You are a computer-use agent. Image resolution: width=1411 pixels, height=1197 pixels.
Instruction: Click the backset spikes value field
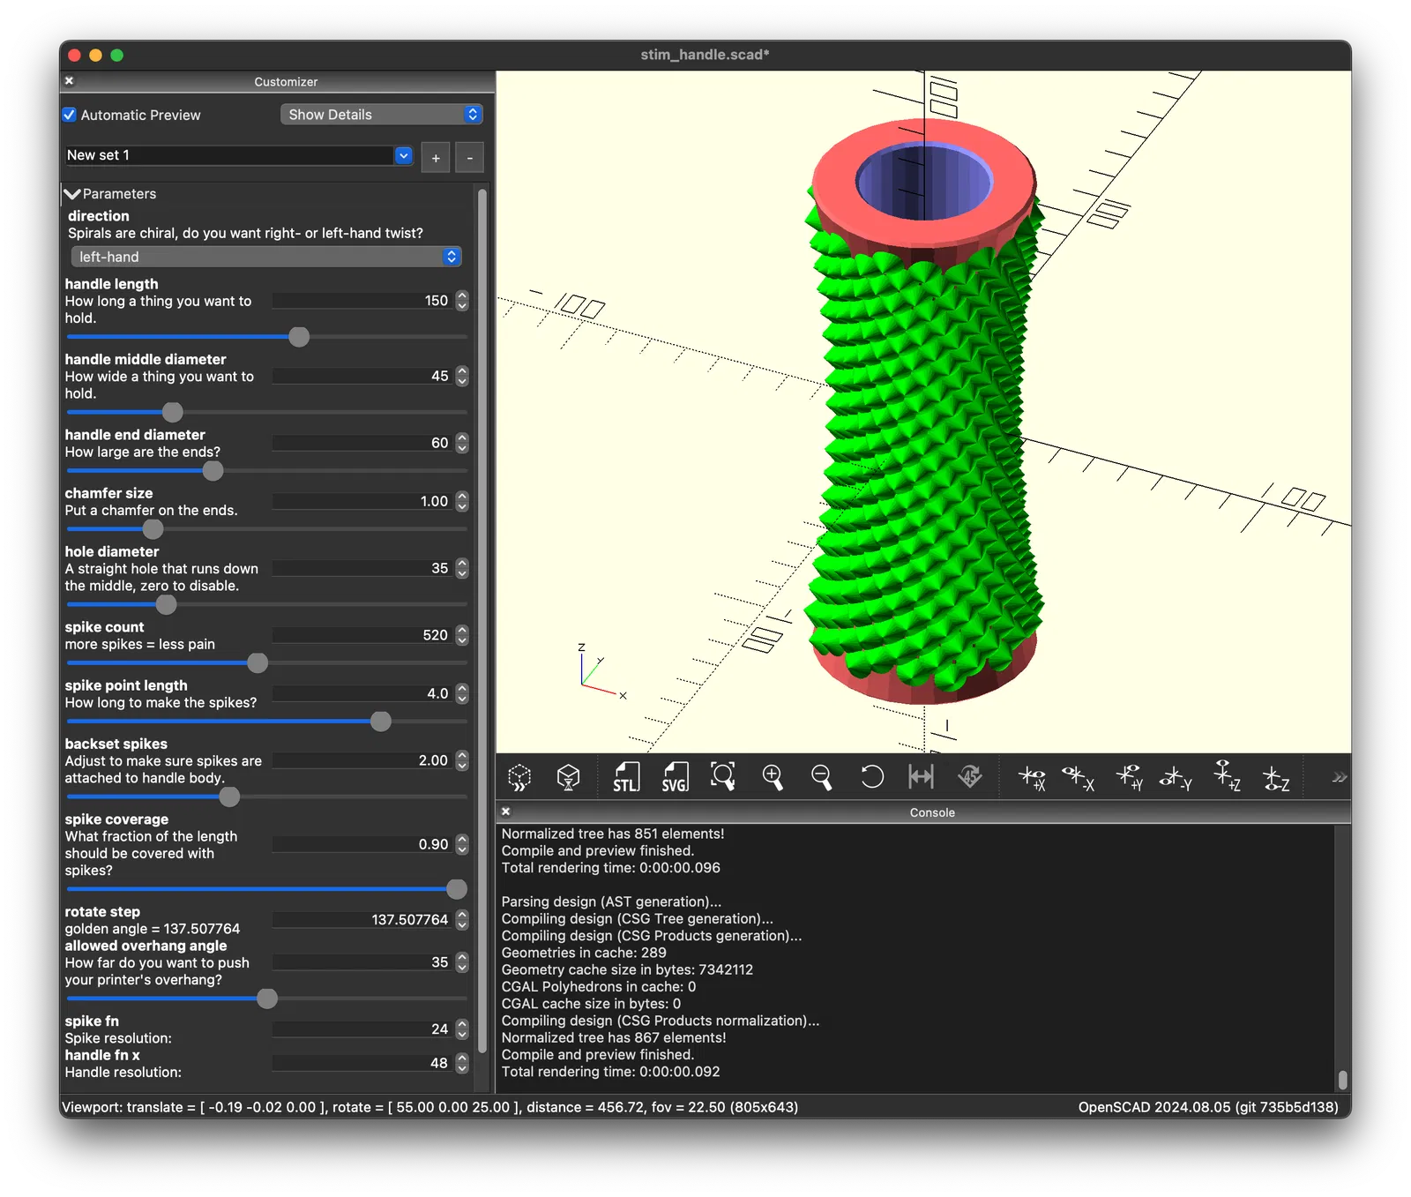coord(362,760)
